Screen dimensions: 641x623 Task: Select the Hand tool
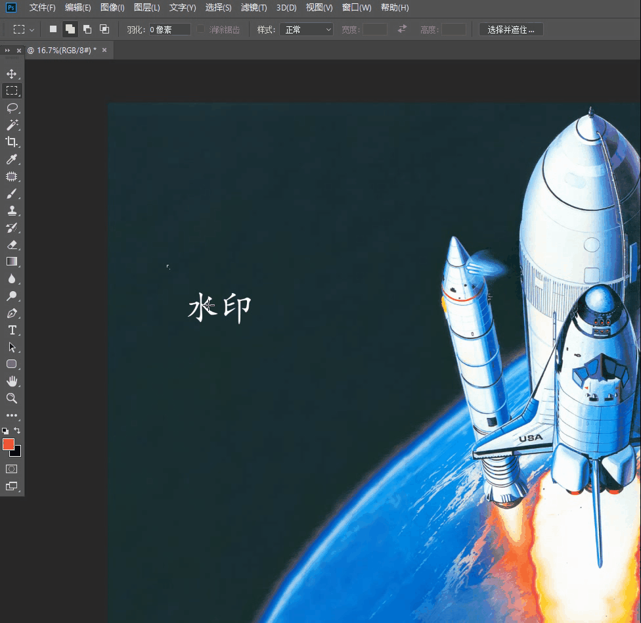coord(12,381)
